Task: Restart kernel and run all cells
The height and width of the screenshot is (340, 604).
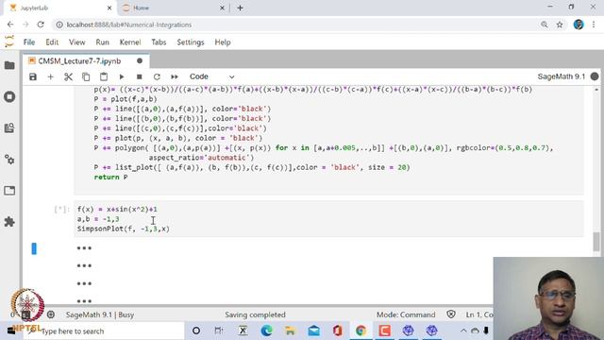Action: point(175,76)
